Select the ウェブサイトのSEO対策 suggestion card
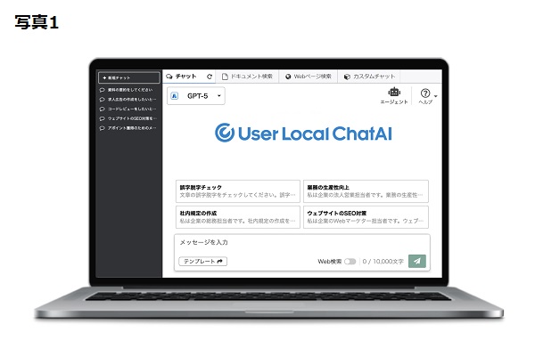 (366, 217)
